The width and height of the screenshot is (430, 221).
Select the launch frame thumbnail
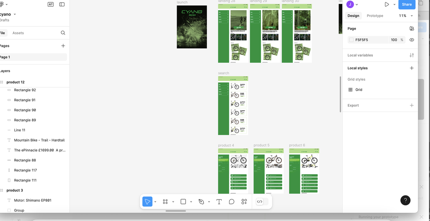pos(192,27)
